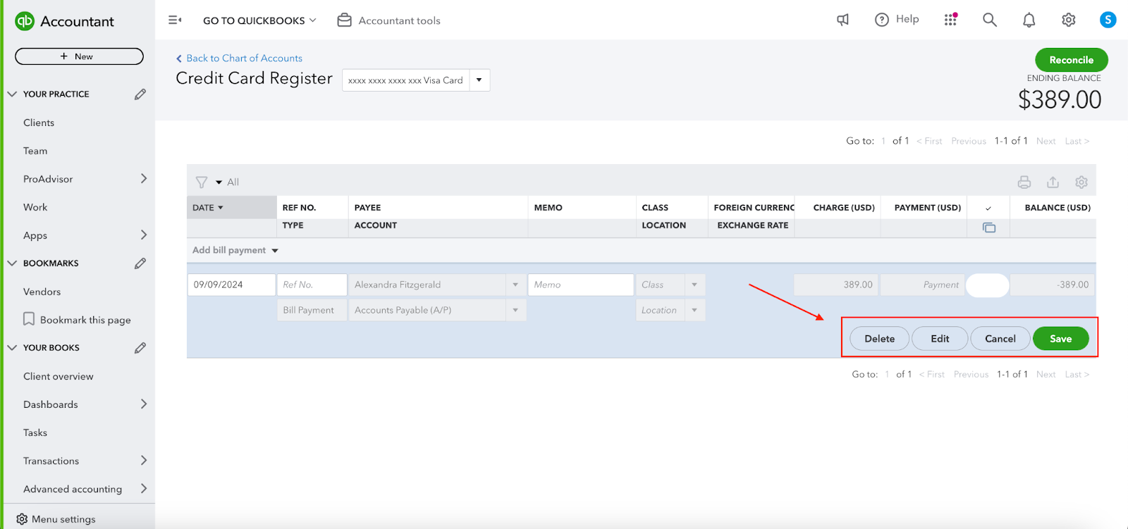Viewport: 1128px width, 529px height.
Task: Open Vendors bookmark
Action: click(42, 292)
